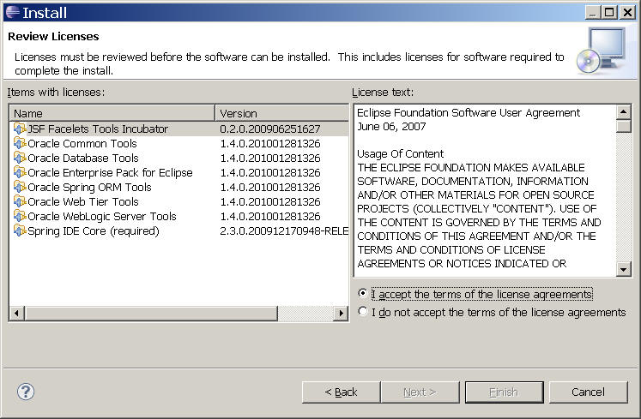
Task: Maximize the Install dialog window
Action: (609, 12)
